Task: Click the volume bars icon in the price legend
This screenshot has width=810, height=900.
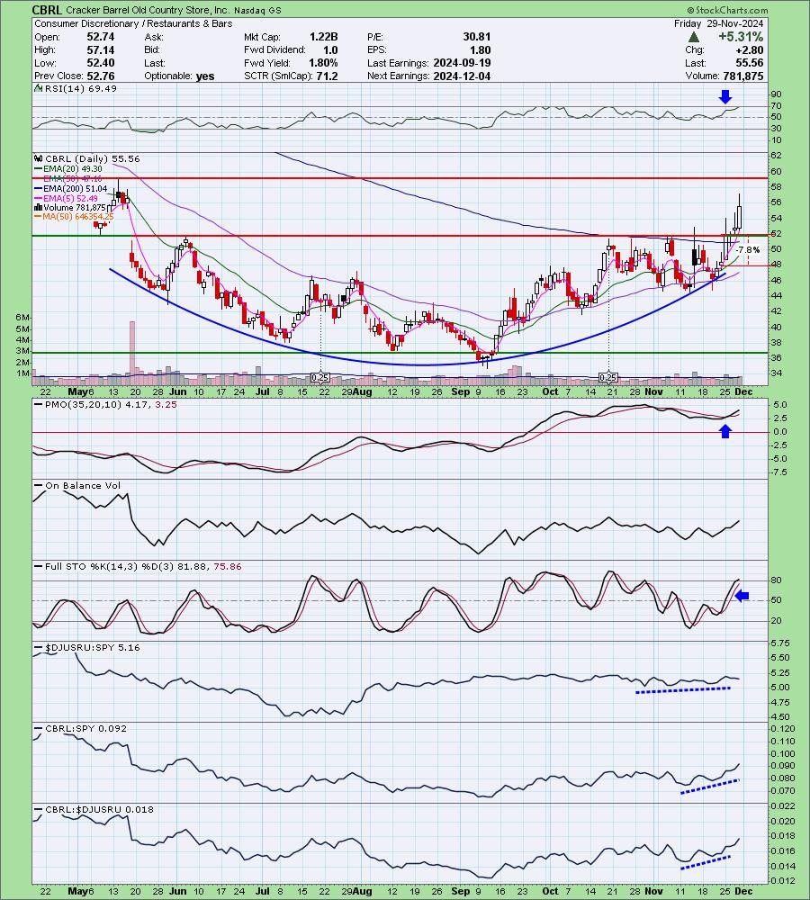Action: (x=39, y=207)
